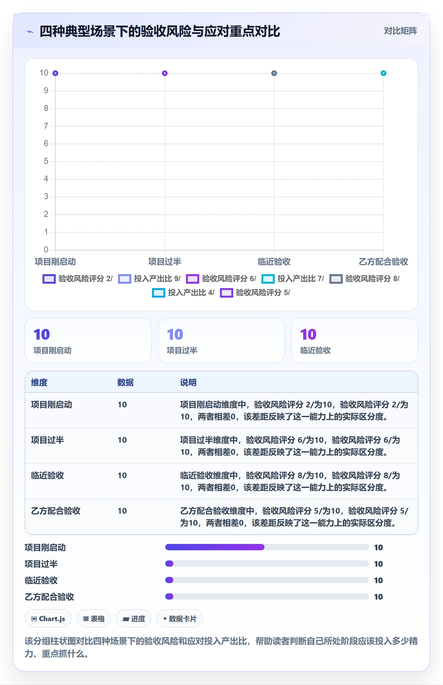Toggle the 投入产出比 4/ legend item
The image size is (443, 685).
[183, 293]
